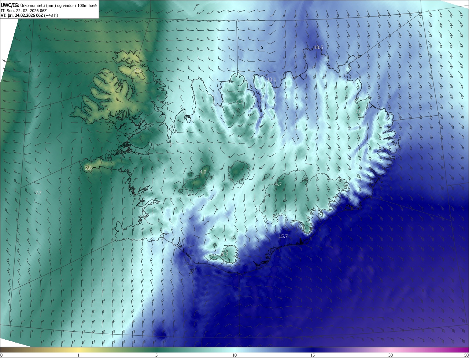469x358 pixels.
Task: Click the 6.3 precipitation value label
Action: (x=224, y=254)
